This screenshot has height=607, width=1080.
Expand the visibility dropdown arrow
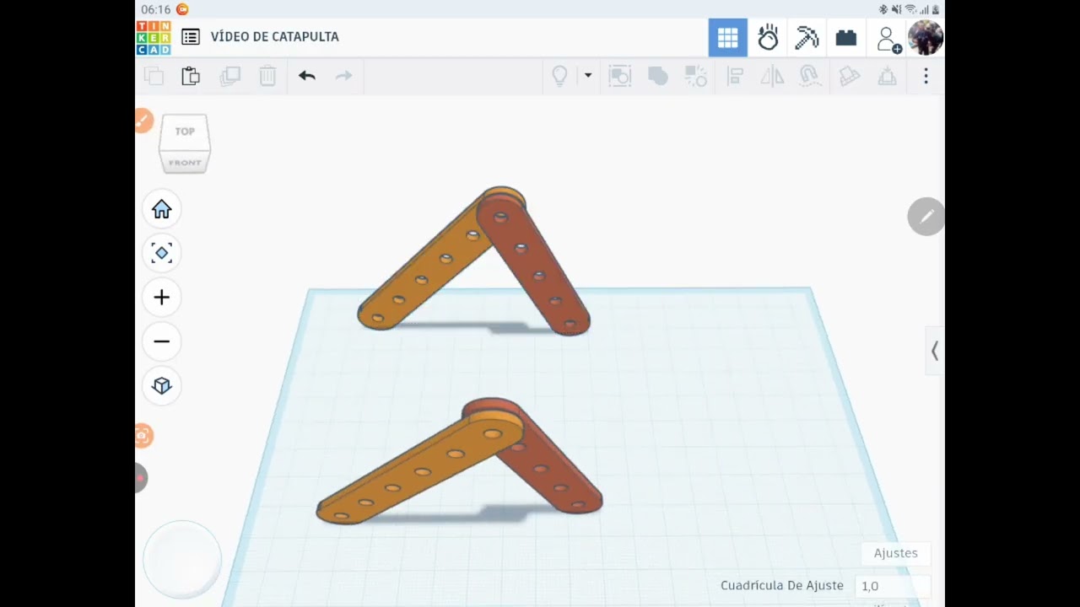tap(588, 76)
